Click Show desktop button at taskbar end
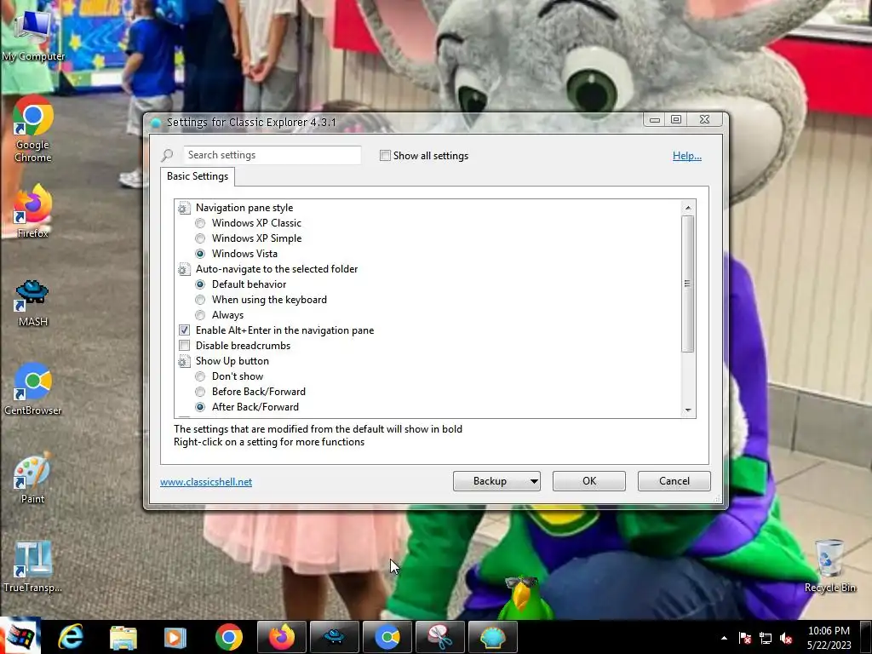The height and width of the screenshot is (654, 872). (x=866, y=637)
